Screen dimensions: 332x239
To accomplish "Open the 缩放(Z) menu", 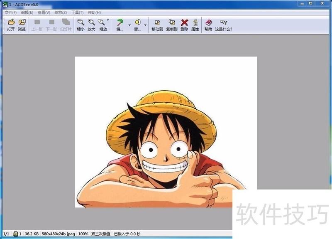I will 61,12.
